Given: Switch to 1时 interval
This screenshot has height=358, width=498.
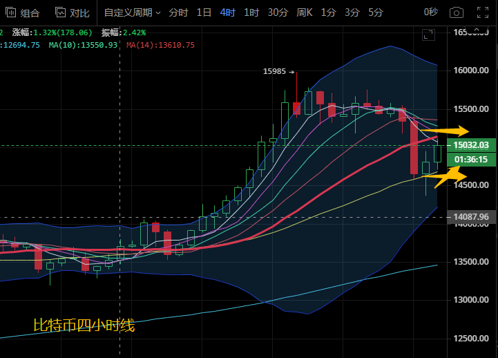Looking at the screenshot, I should (x=251, y=12).
